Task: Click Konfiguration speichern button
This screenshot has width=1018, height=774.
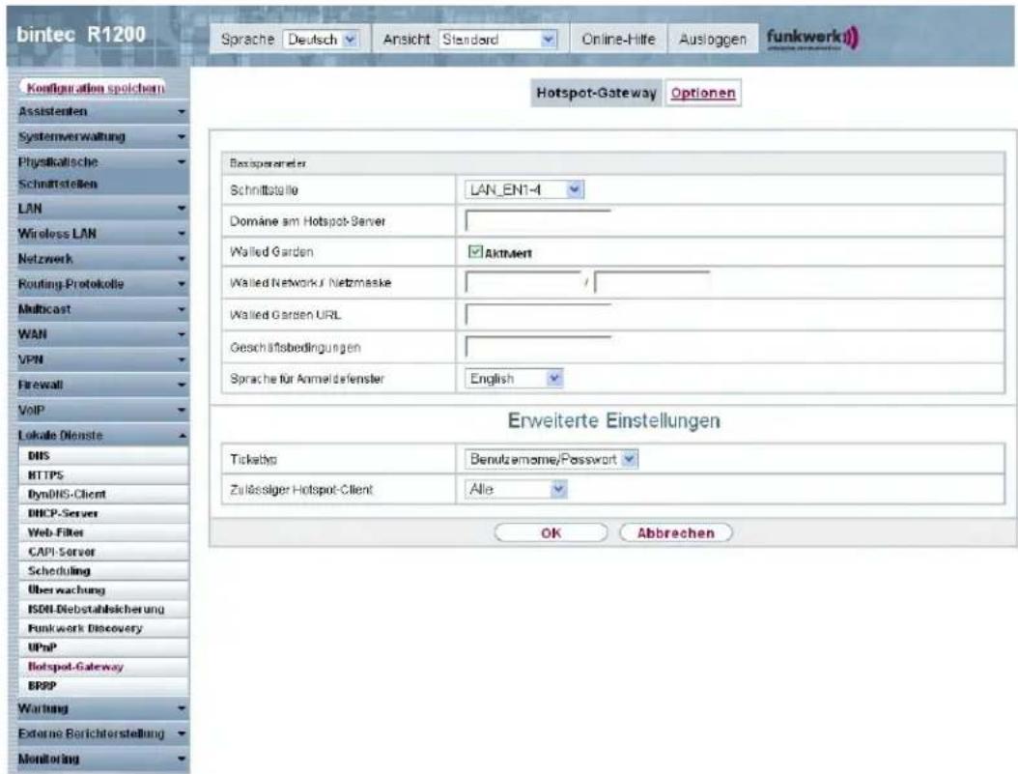Action: [94, 88]
